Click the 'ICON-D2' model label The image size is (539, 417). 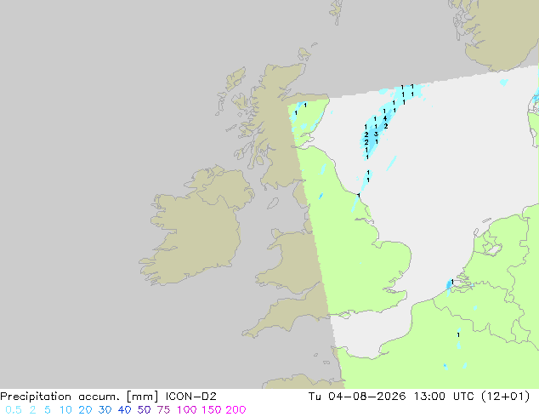[x=190, y=397]
